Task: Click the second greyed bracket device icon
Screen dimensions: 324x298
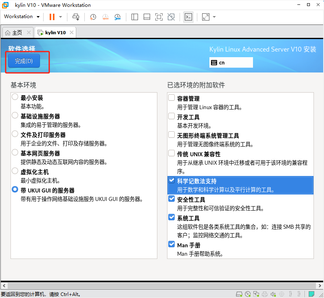Action: coord(299,294)
